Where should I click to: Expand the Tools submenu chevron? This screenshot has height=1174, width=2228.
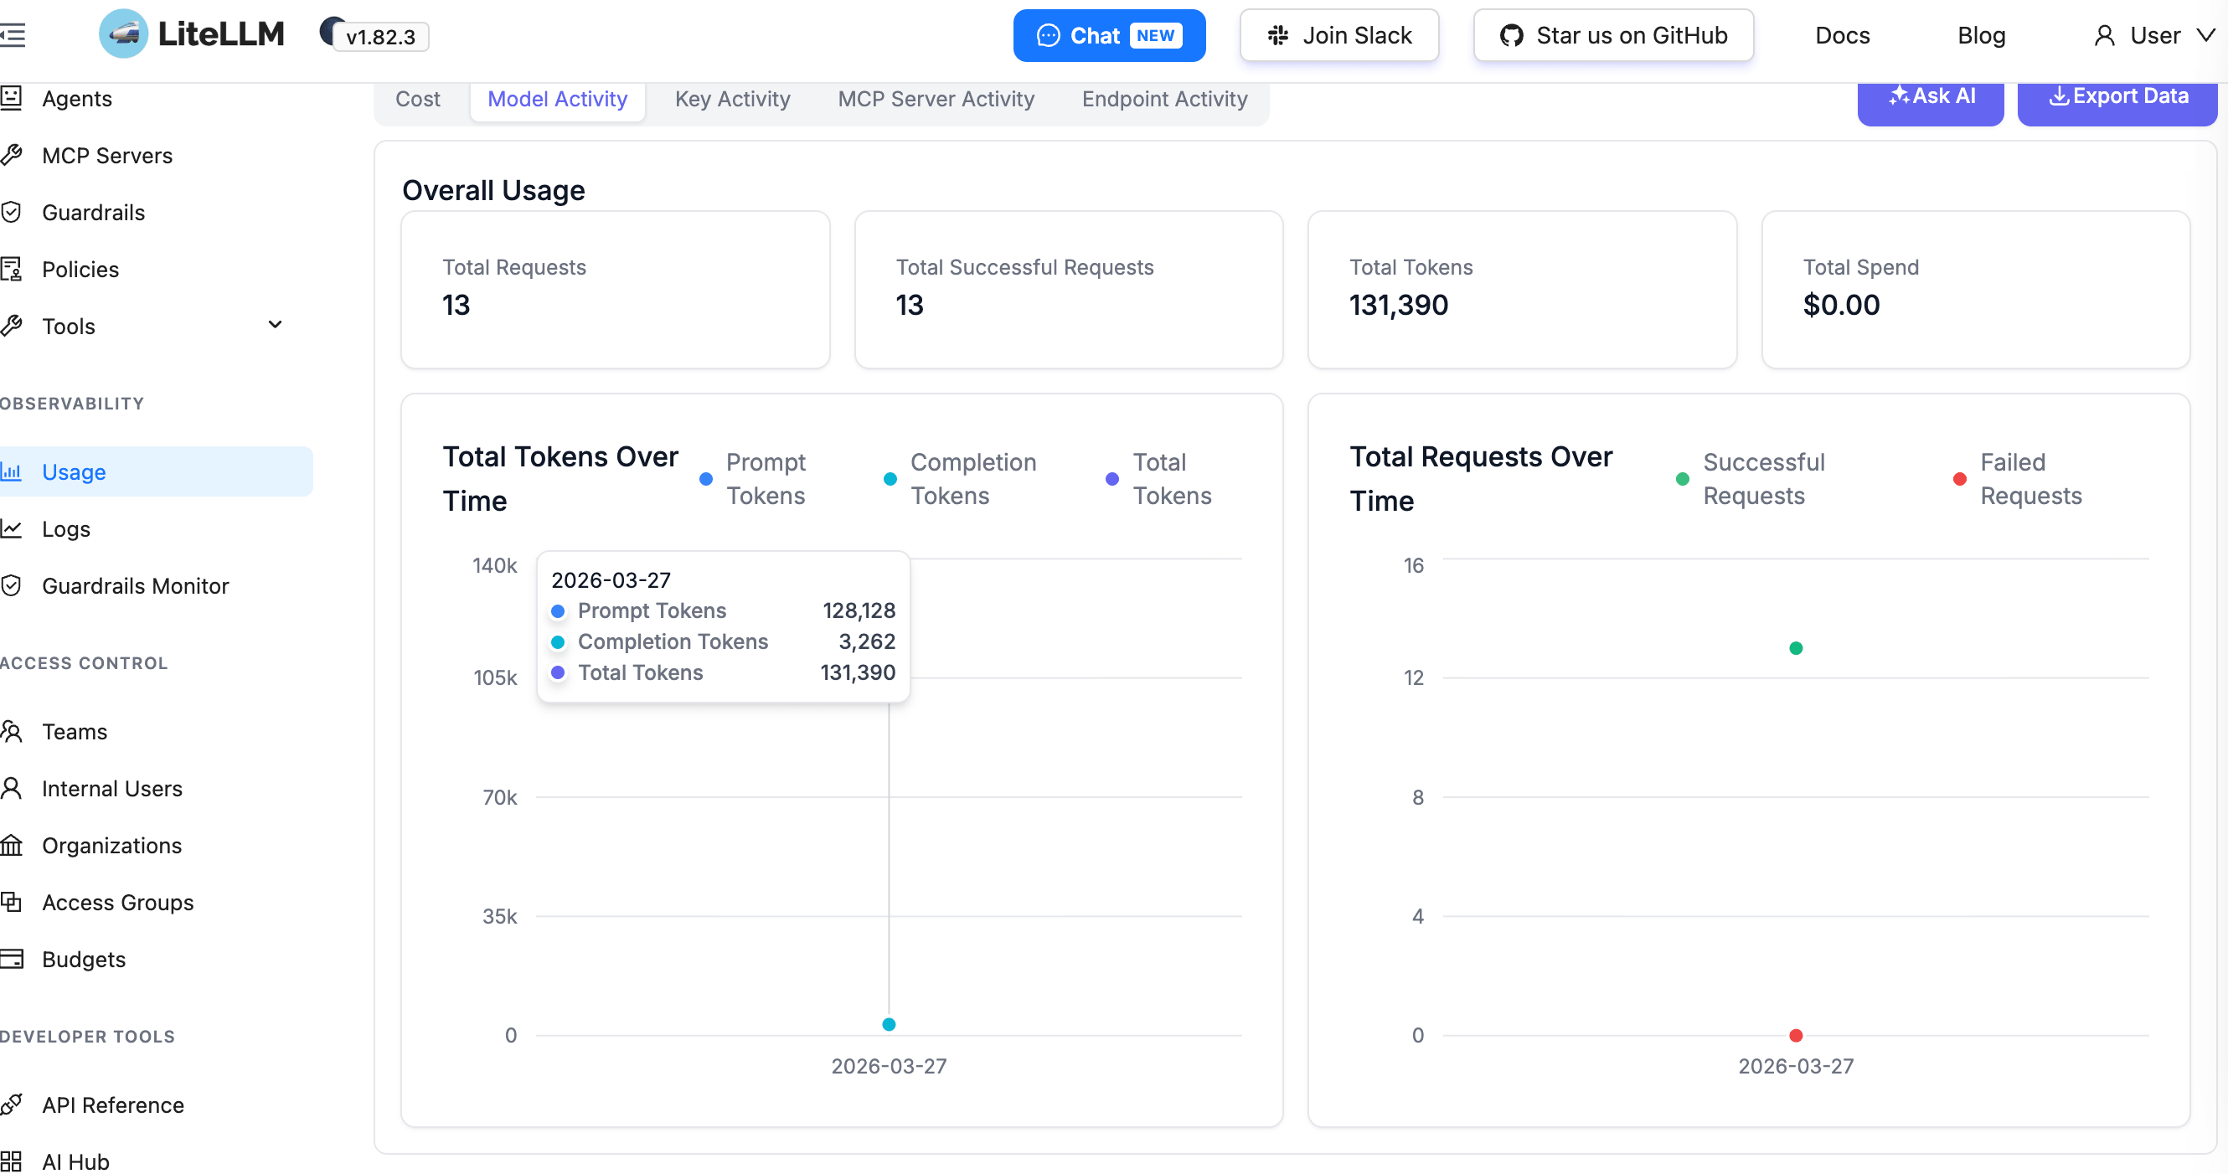coord(275,325)
